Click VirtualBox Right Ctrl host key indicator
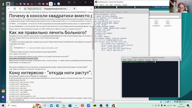 pos(188,102)
